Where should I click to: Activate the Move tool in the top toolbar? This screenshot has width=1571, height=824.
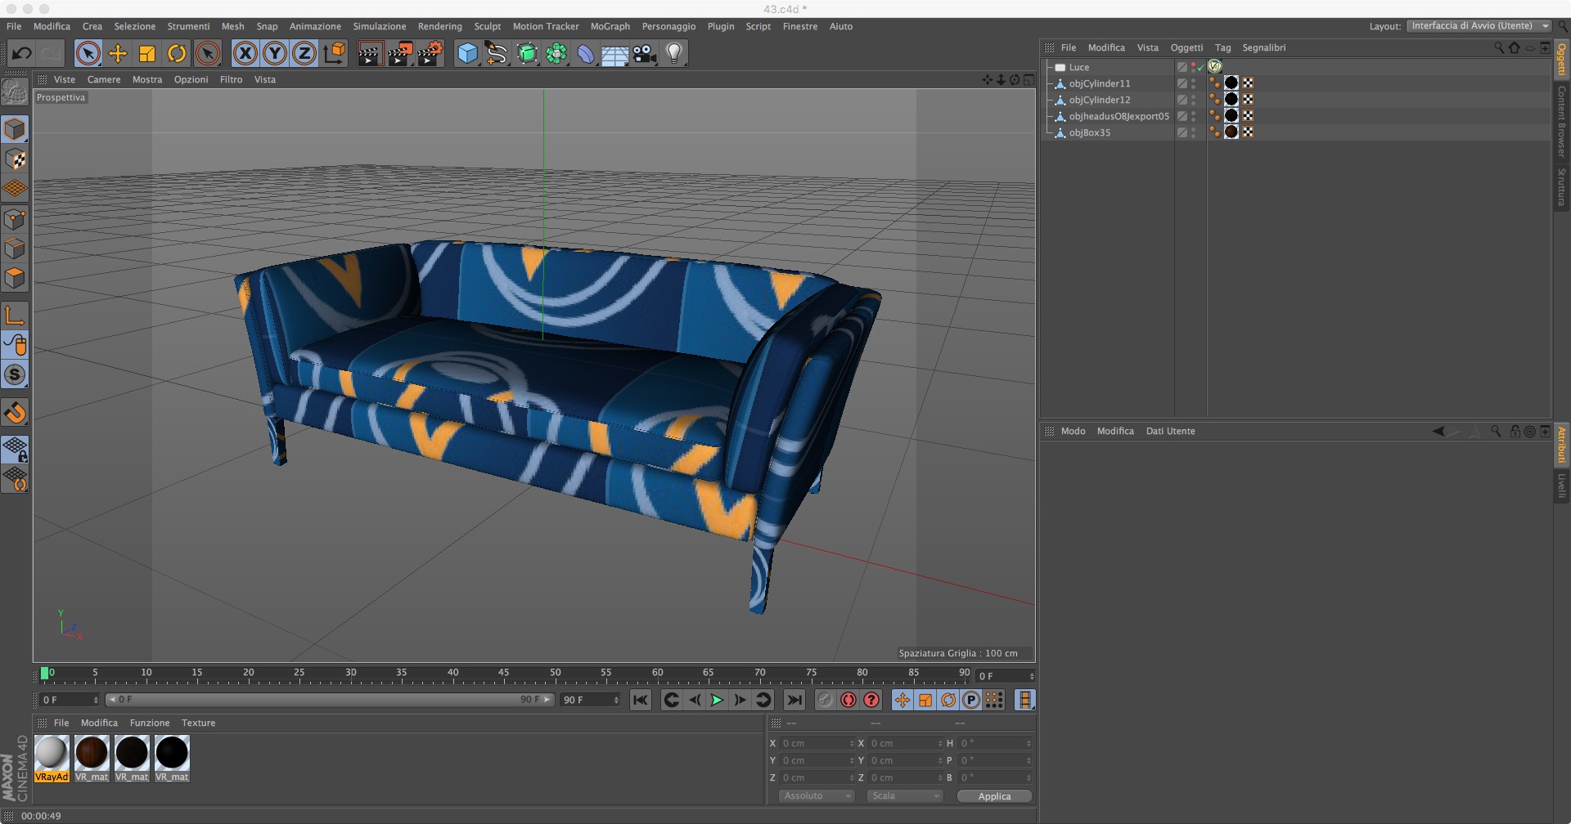coord(118,54)
